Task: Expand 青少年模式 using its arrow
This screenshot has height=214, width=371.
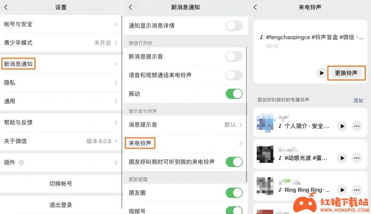Action: click(x=116, y=43)
